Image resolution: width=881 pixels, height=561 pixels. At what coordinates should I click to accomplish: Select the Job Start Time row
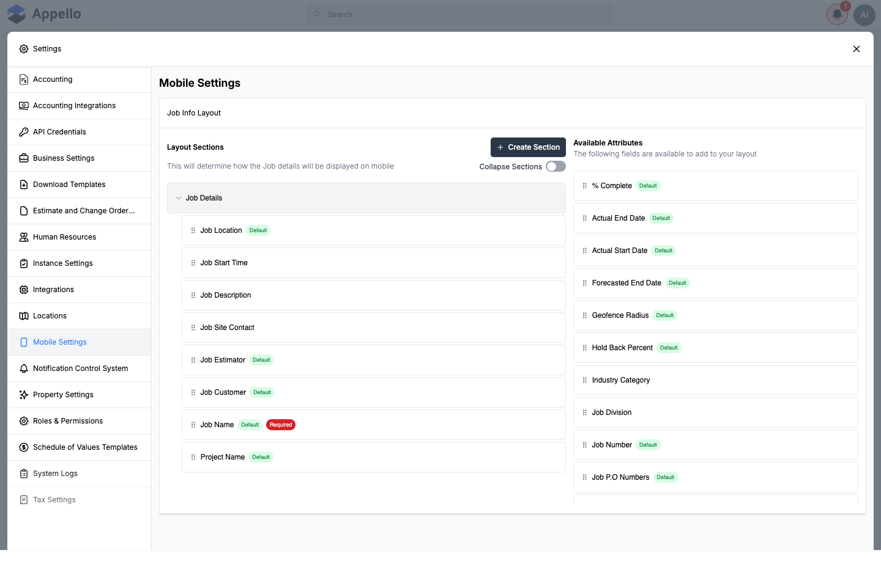[x=373, y=263]
